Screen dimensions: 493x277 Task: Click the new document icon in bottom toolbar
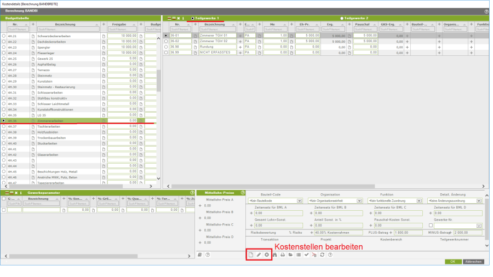(251, 255)
